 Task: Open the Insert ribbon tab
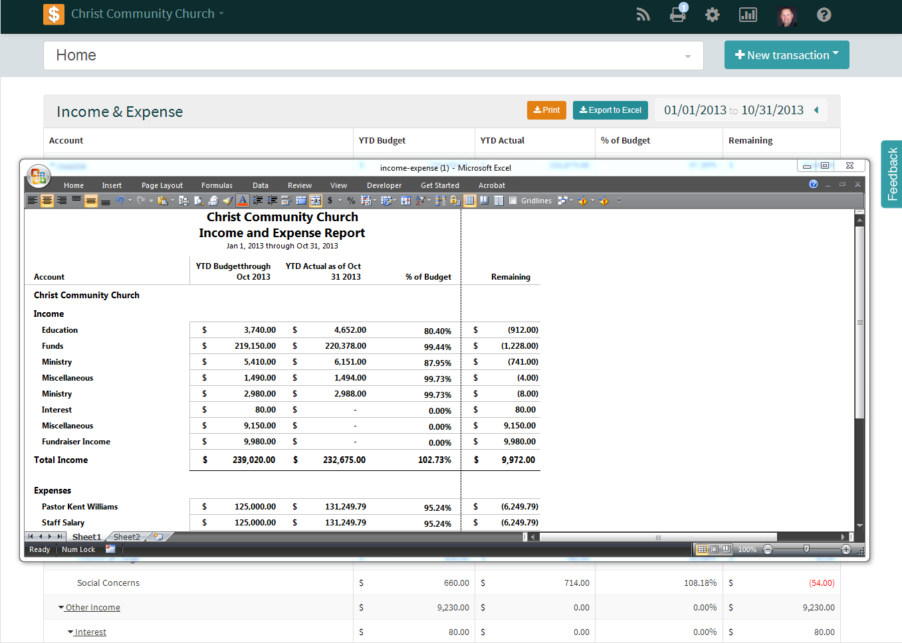coord(112,185)
